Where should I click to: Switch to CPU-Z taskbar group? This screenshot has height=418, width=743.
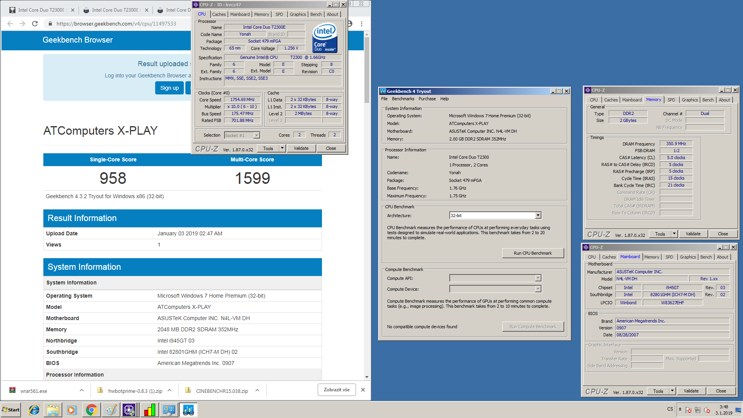coord(130,410)
